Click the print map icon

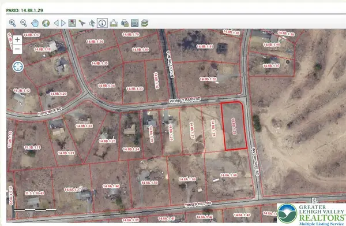coord(125,23)
